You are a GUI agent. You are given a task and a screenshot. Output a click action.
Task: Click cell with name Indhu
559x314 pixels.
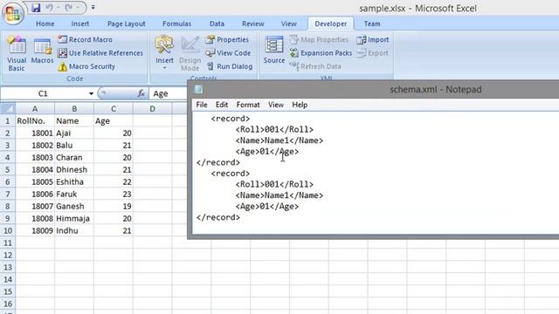click(x=74, y=230)
